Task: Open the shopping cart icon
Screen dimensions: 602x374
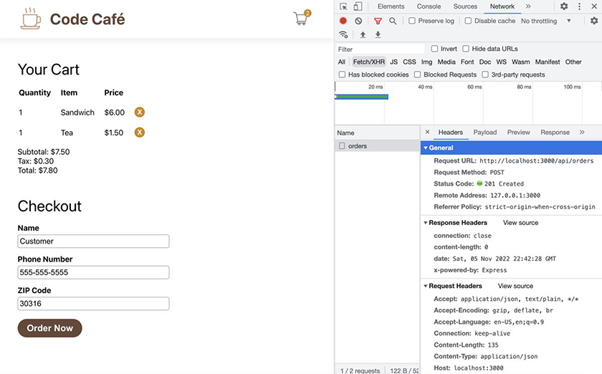Action: (x=301, y=19)
